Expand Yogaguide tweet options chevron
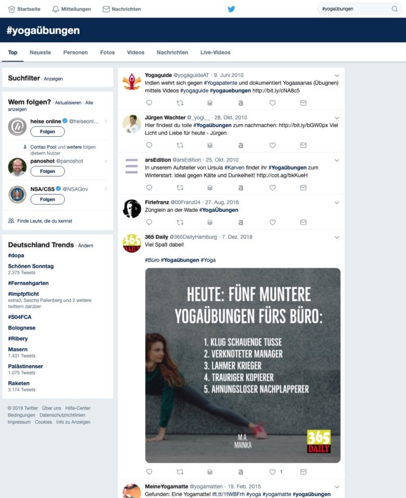The height and width of the screenshot is (498, 406). point(337,75)
